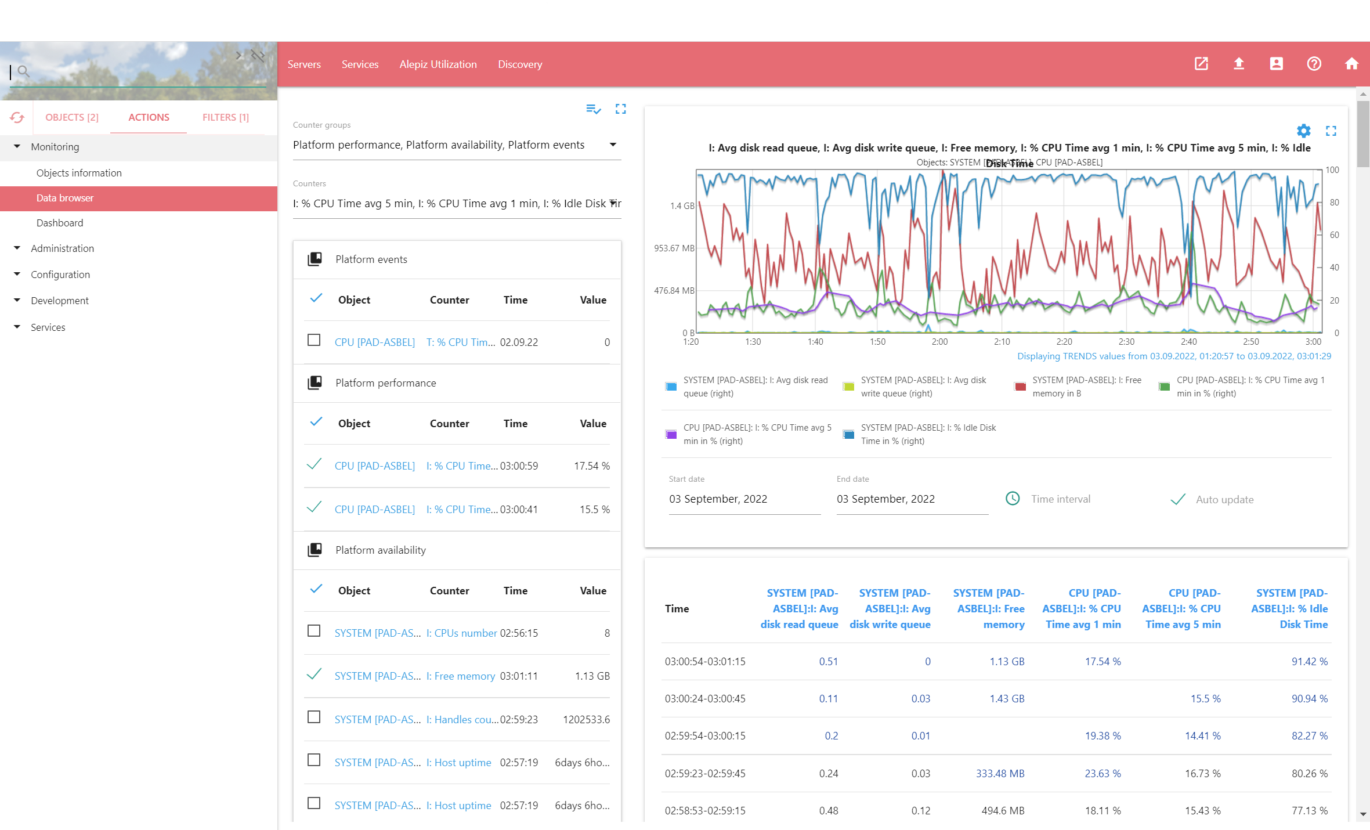Open in new window icon
1370x830 pixels.
(1201, 64)
